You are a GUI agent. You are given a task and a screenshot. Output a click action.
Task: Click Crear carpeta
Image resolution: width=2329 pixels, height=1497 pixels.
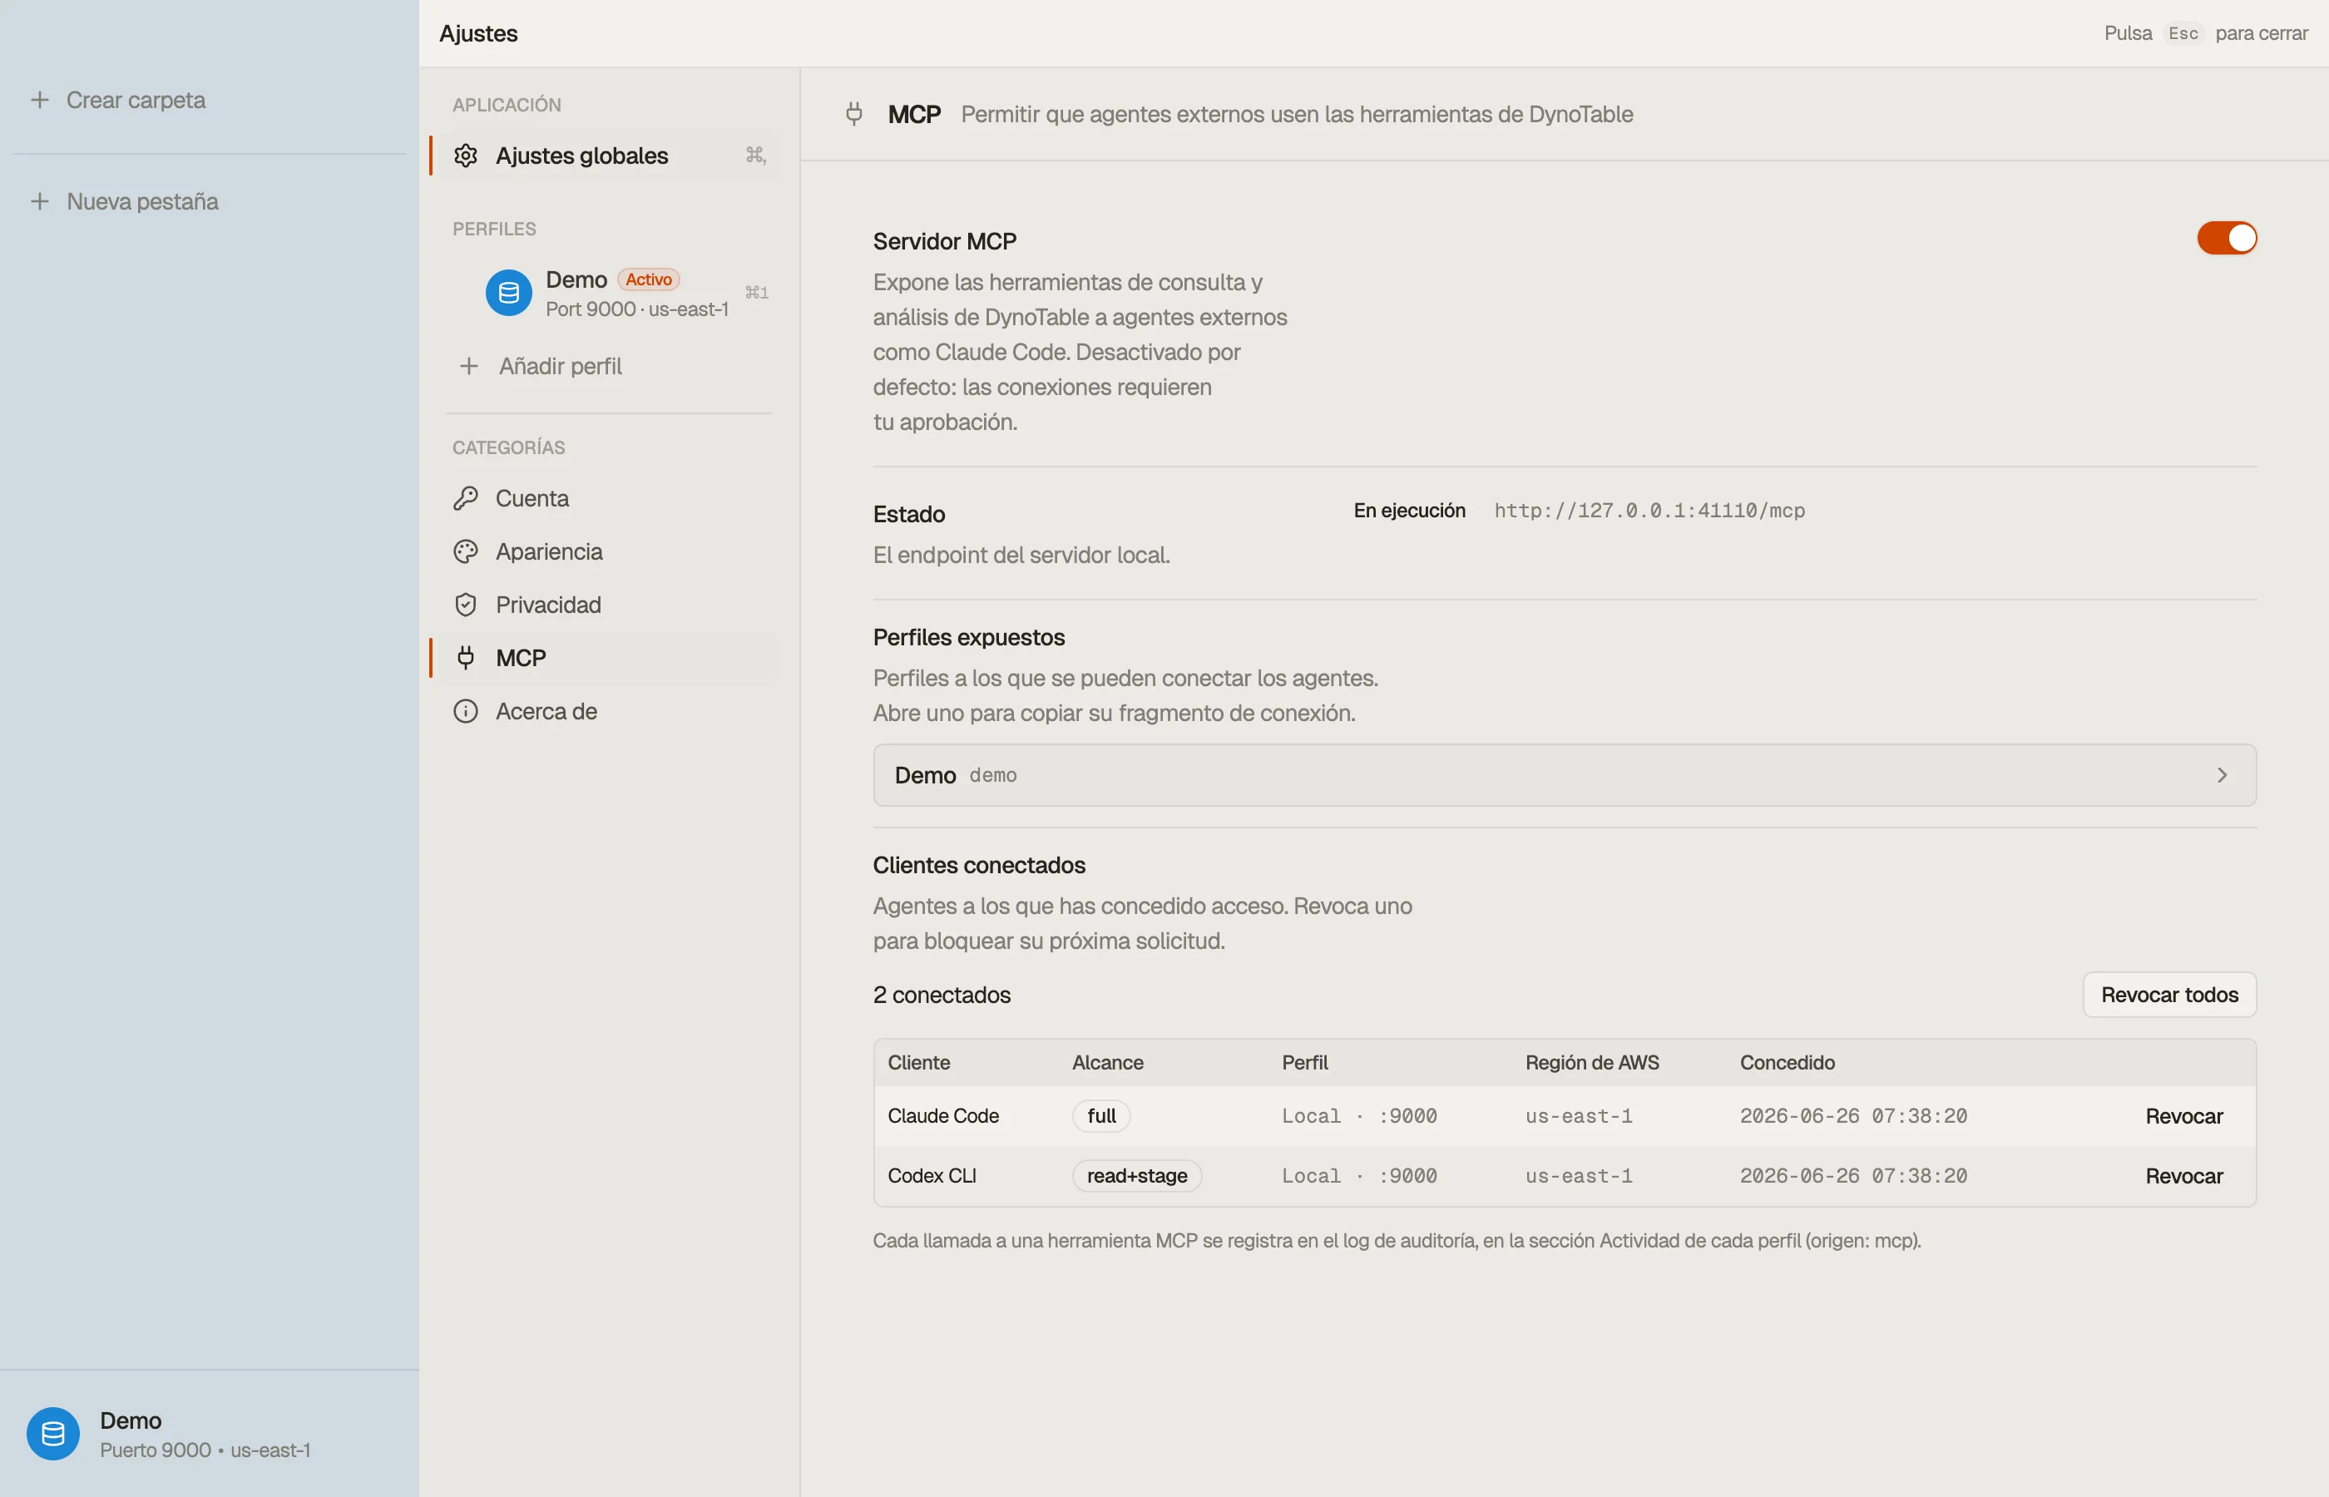click(x=135, y=100)
